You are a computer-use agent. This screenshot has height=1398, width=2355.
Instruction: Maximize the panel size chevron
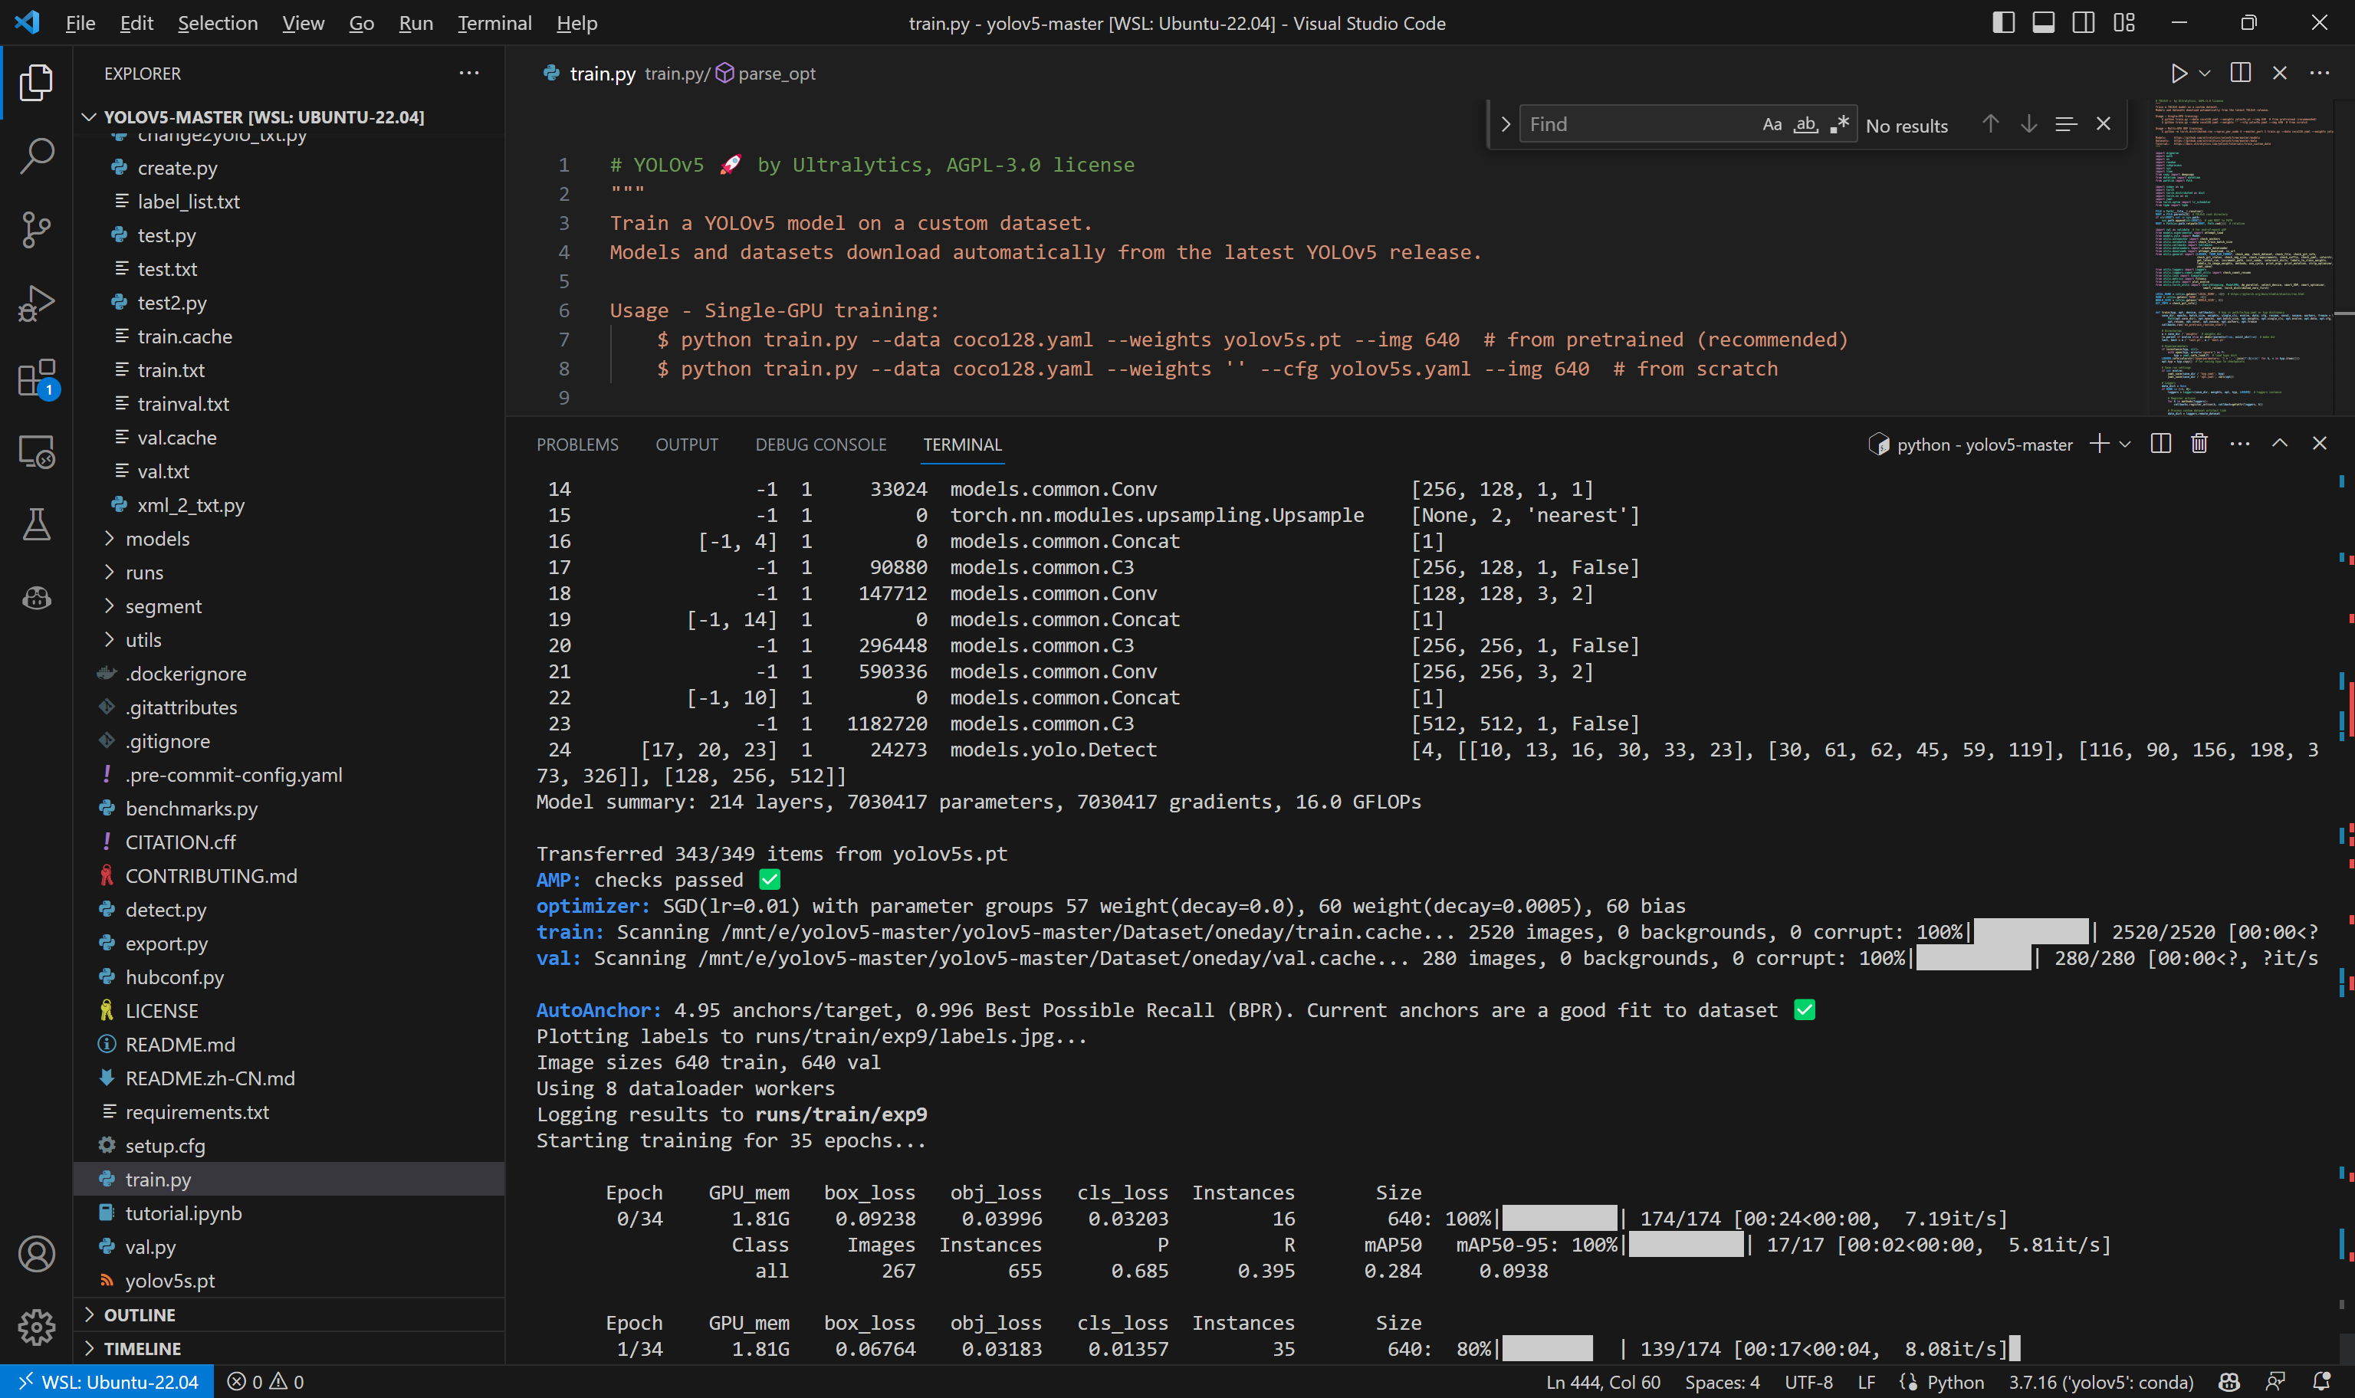point(2280,444)
